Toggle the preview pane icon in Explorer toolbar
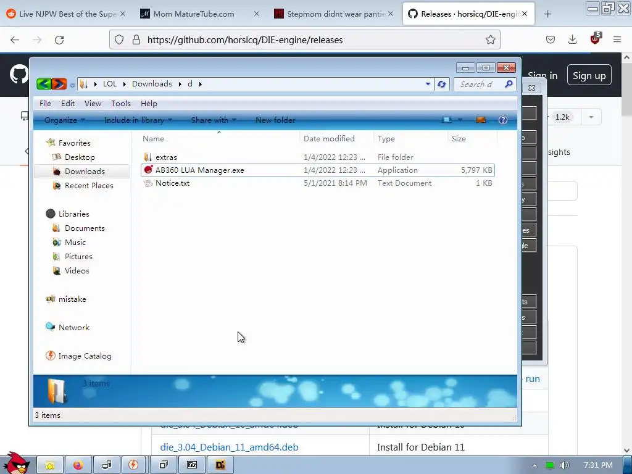Image resolution: width=632 pixels, height=474 pixels. click(480, 120)
